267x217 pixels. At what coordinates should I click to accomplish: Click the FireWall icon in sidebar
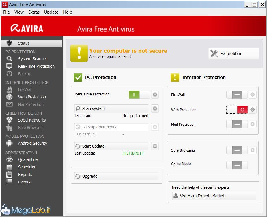point(9,89)
